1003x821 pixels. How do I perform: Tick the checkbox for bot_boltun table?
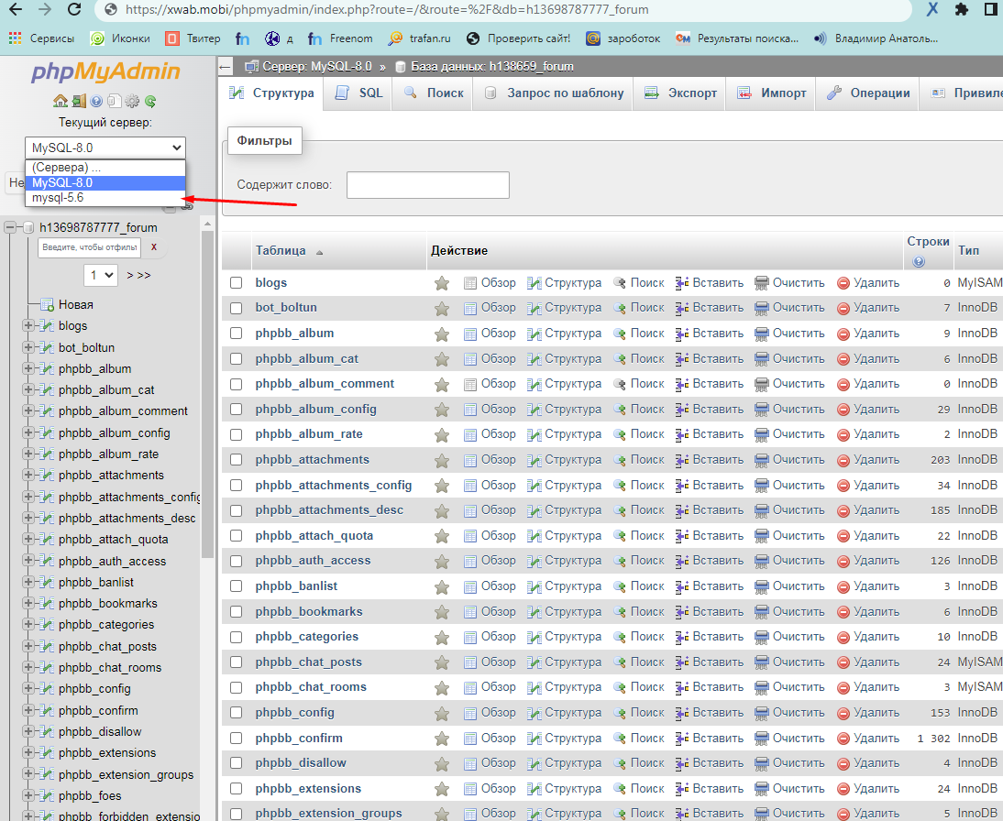point(237,308)
